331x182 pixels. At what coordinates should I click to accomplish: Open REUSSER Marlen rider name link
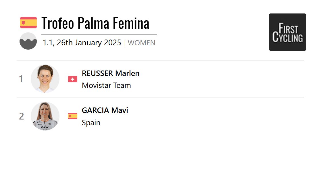pos(111,73)
